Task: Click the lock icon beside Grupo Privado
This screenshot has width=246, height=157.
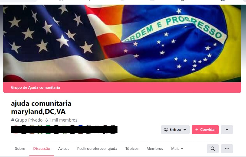Action: (13, 120)
